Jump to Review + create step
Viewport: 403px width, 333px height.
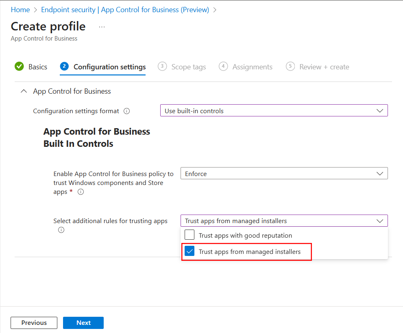coord(324,67)
